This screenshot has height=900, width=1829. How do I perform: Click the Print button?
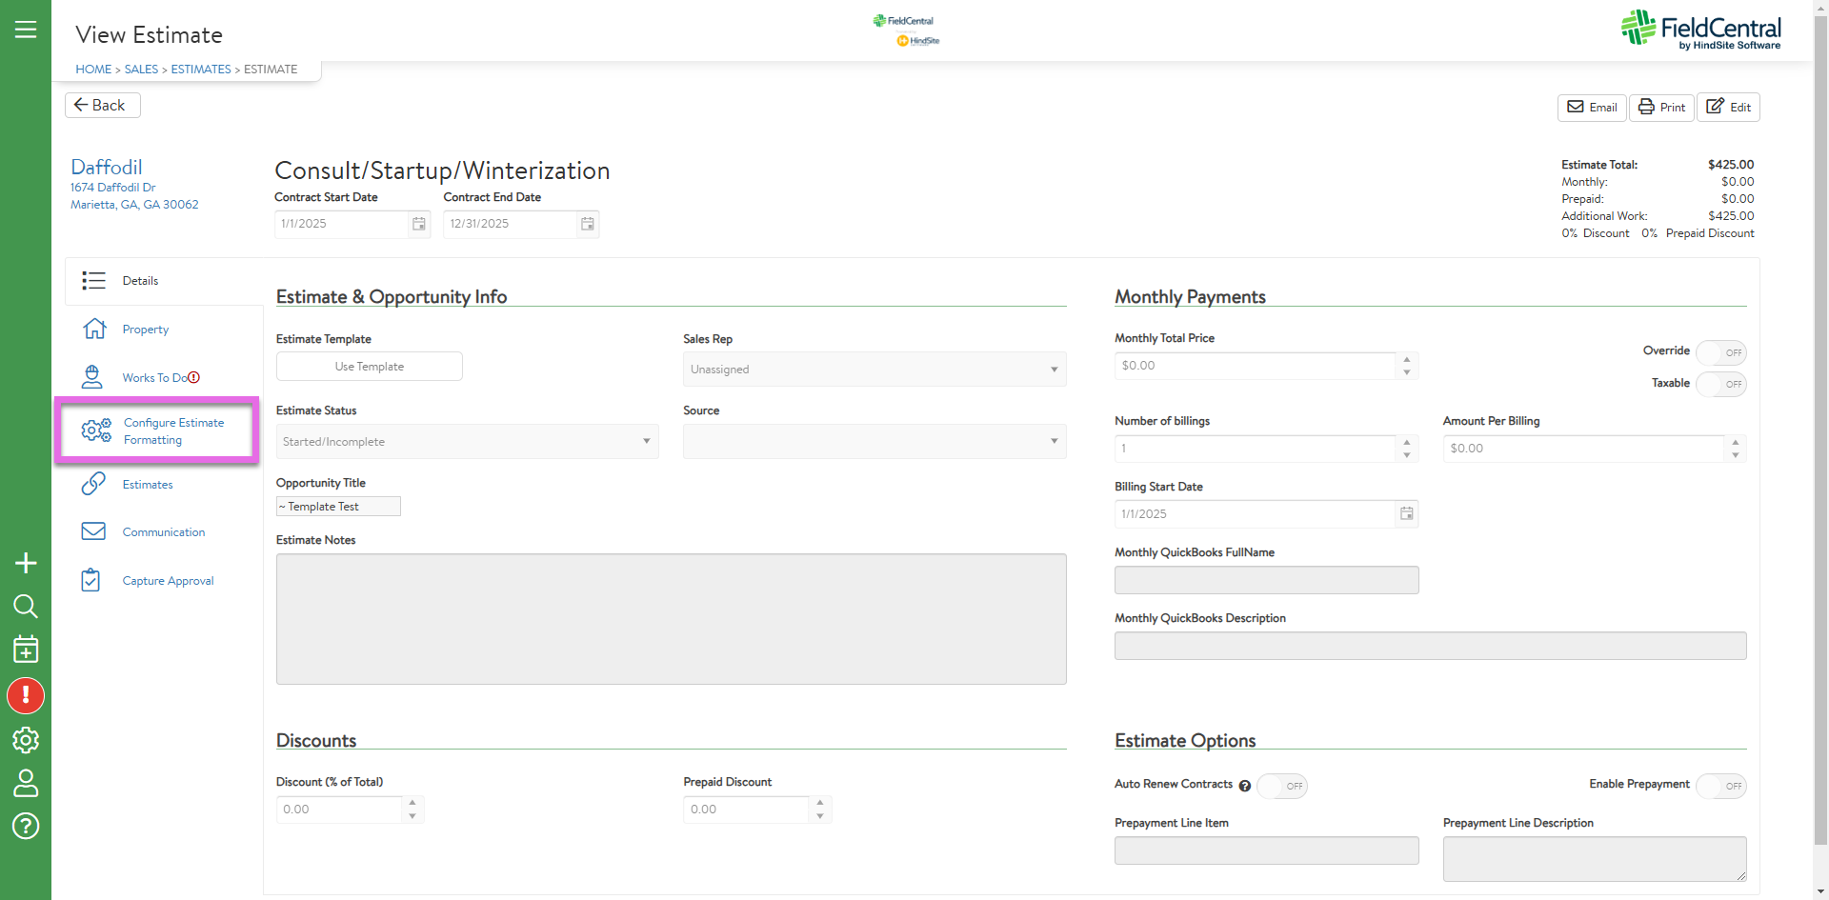(x=1661, y=108)
